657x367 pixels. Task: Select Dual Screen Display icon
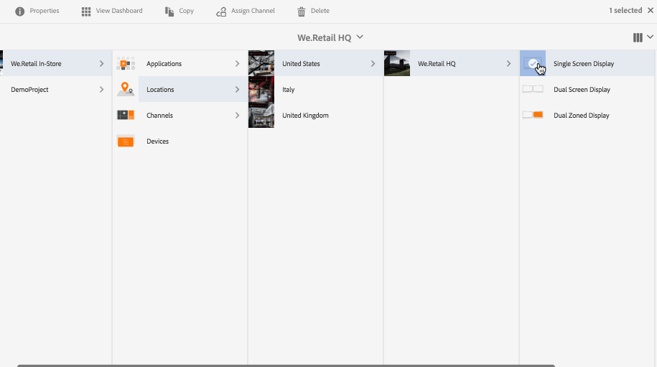[533, 89]
